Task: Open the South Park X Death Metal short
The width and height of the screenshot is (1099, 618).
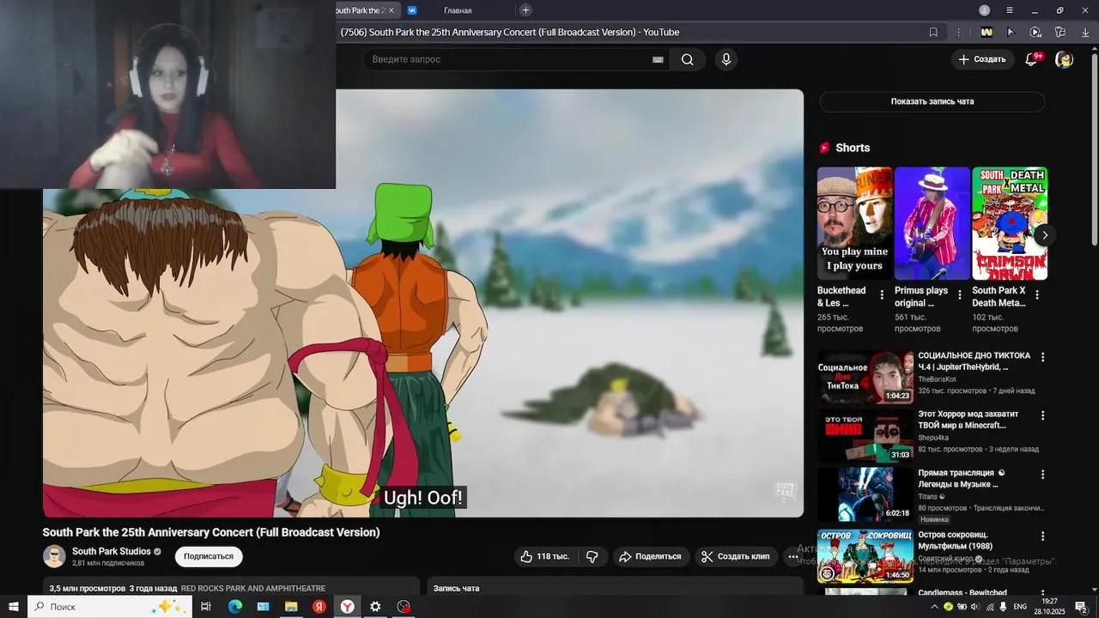Action: [1010, 223]
